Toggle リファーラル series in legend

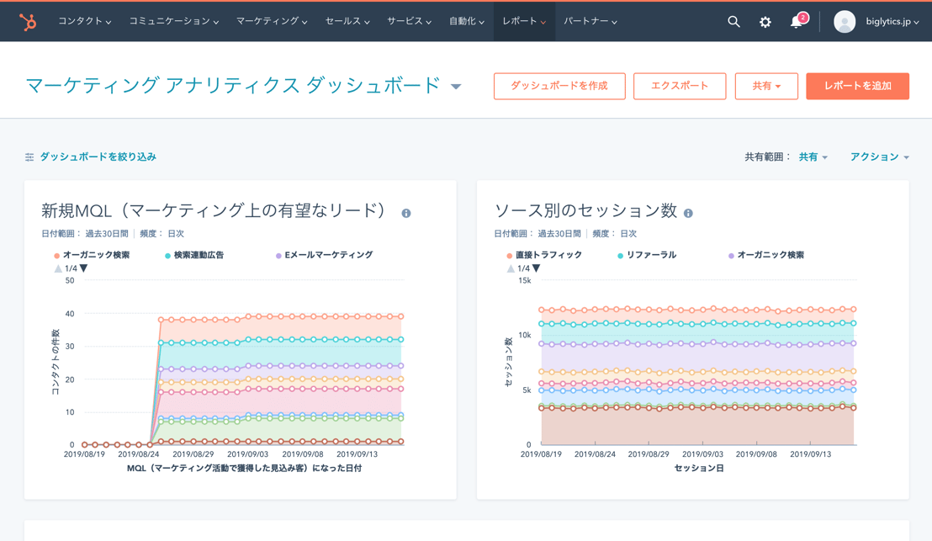pyautogui.click(x=647, y=255)
